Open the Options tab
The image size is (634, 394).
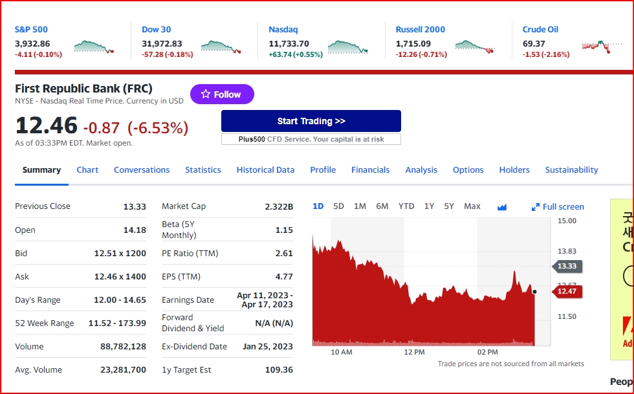coord(468,170)
